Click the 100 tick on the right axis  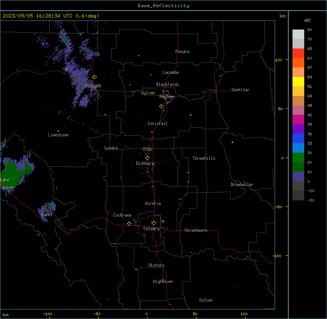tap(278, 60)
